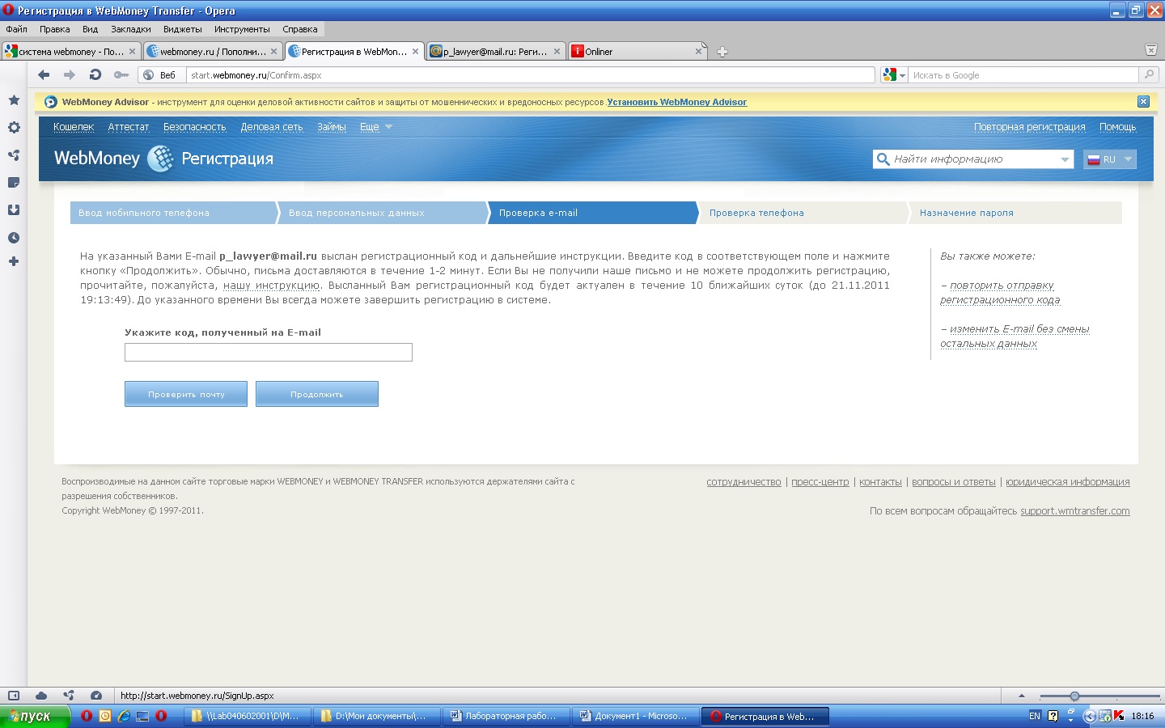The image size is (1165, 728).
Task: Focus the Искать в Google search box
Action: [x=1024, y=75]
